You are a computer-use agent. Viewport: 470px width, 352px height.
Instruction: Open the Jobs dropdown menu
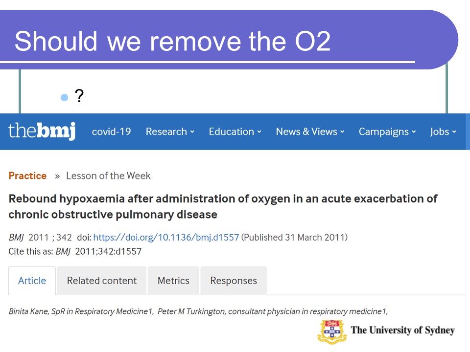click(x=443, y=132)
